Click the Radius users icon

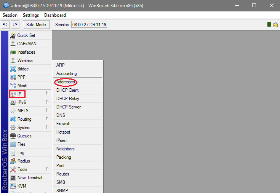13,161
